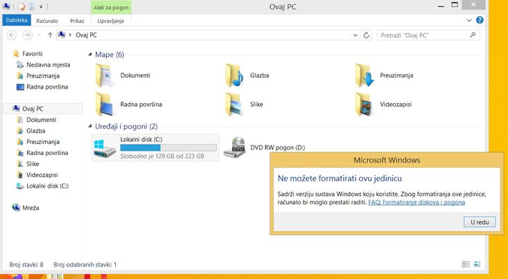Click breadcrumb arrow before Ovaj PC

coord(70,35)
